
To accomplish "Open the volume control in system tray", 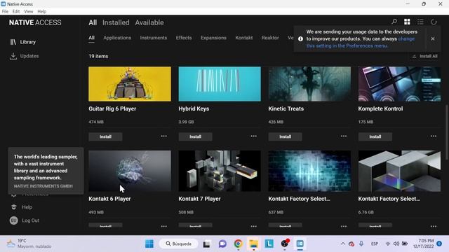I will tap(396, 244).
